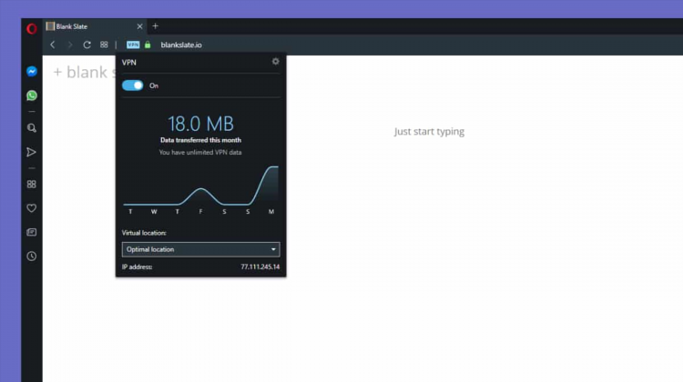
Task: Open WhatsApp in the sidebar
Action: (31, 95)
